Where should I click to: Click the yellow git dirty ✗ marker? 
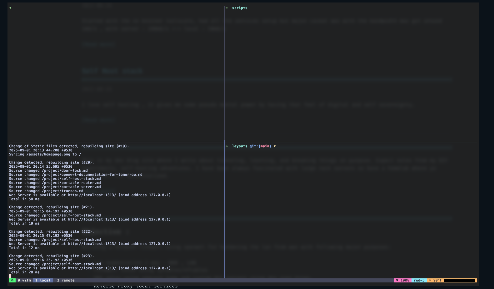point(275,146)
